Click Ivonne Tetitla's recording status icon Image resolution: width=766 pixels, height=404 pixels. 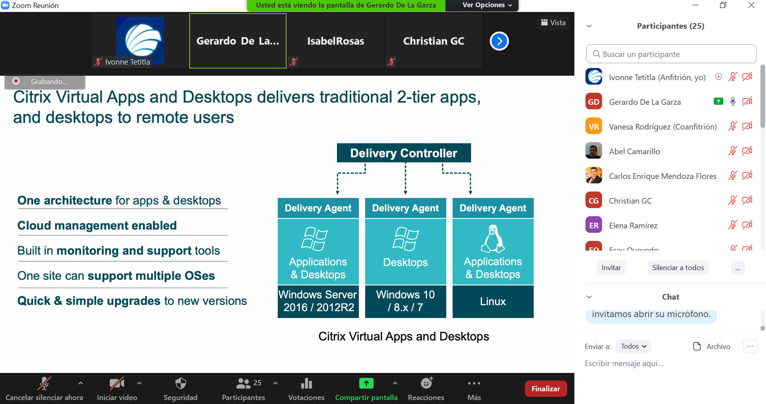click(718, 77)
